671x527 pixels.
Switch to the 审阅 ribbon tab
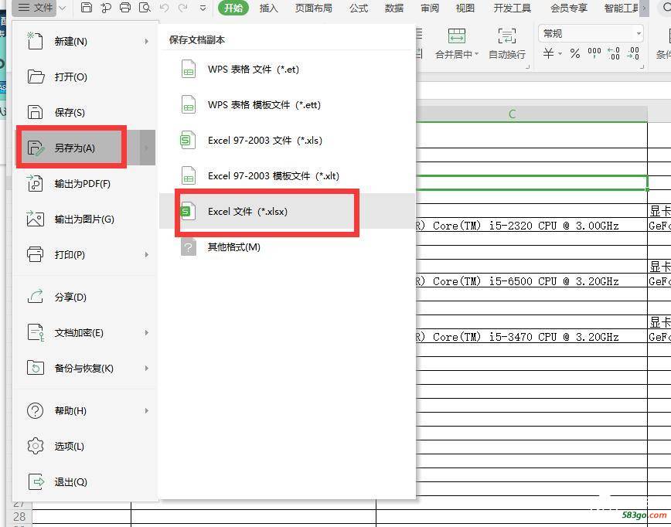(430, 8)
